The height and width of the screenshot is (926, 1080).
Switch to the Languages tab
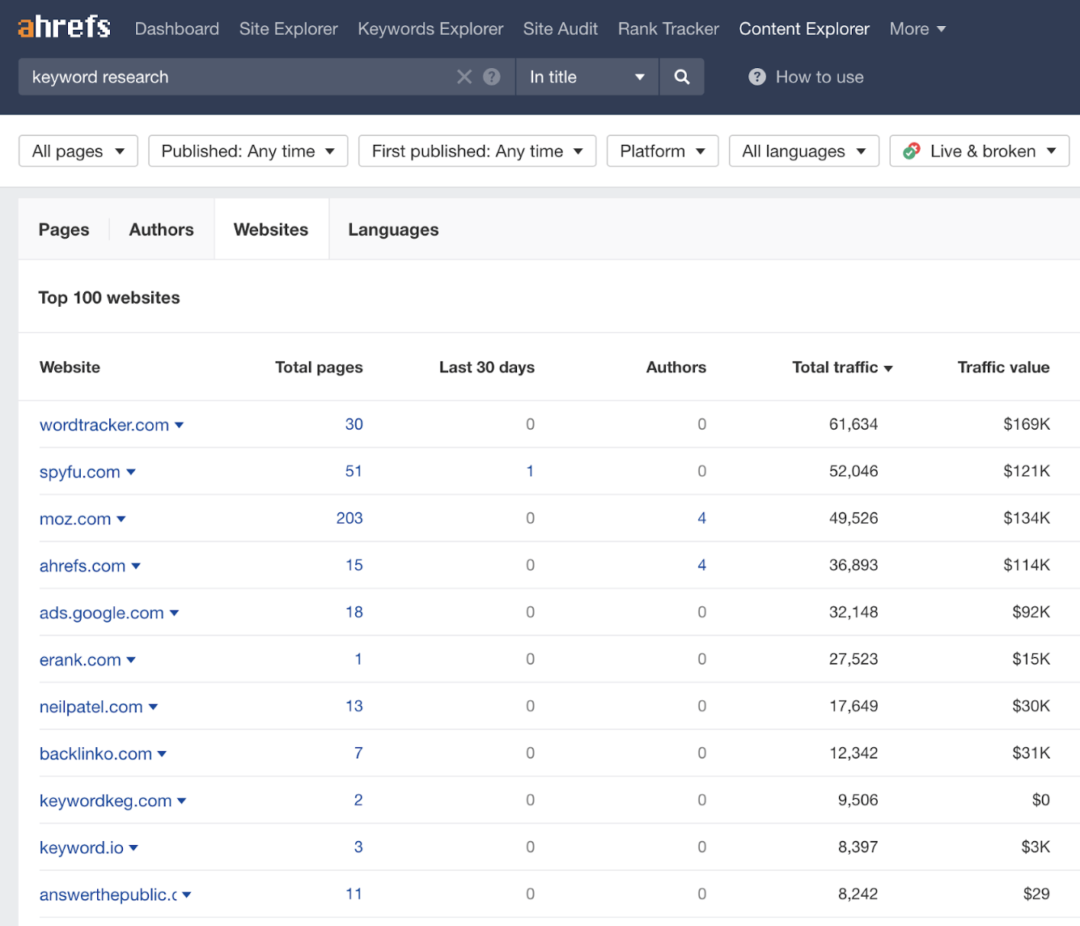click(393, 230)
